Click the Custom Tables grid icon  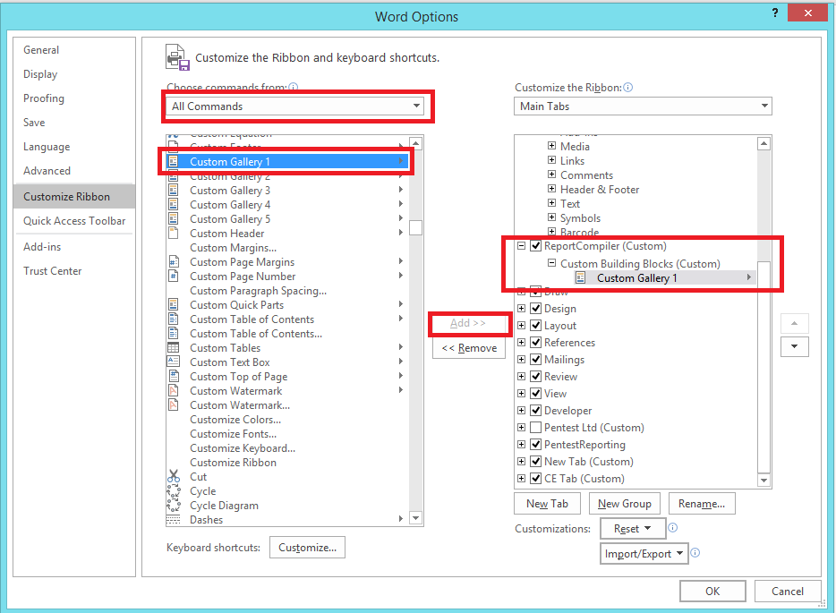click(174, 348)
